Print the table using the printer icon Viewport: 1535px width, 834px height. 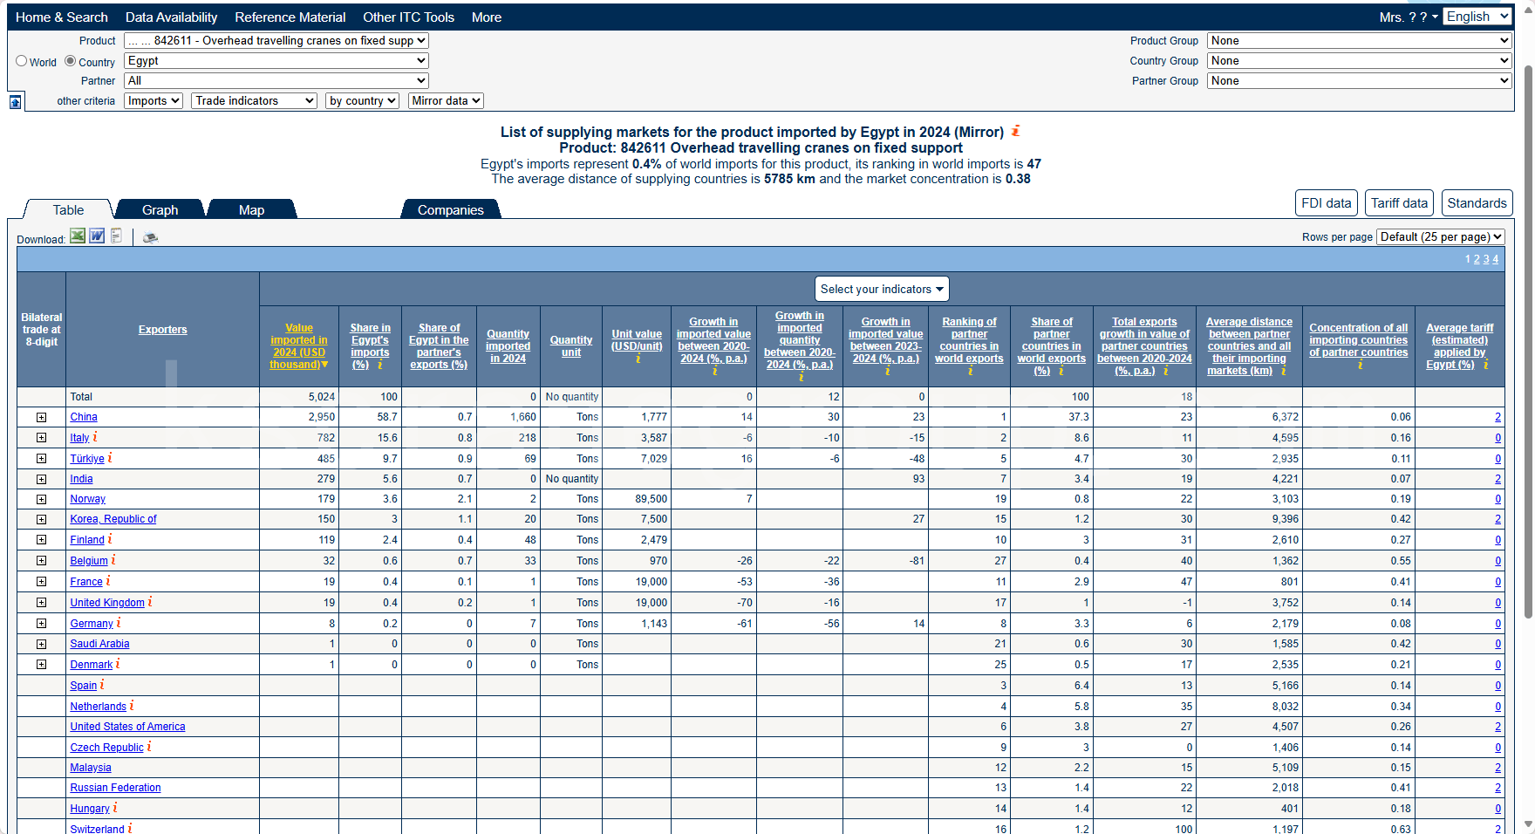[150, 237]
